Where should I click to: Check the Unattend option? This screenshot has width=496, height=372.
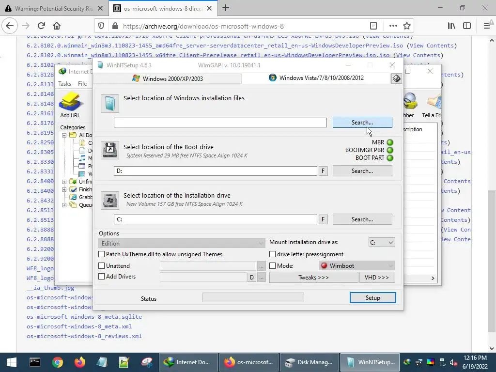pyautogui.click(x=102, y=266)
